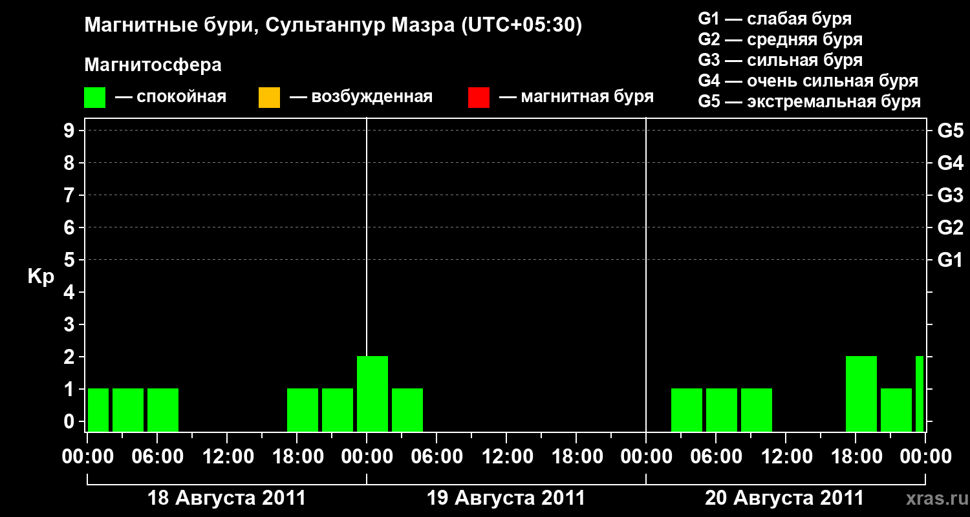Click the Kp 2 bar at 00:00 on 19 August
The width and height of the screenshot is (970, 517).
[372, 394]
